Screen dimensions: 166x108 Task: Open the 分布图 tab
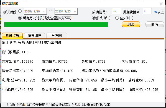click(x=57, y=36)
